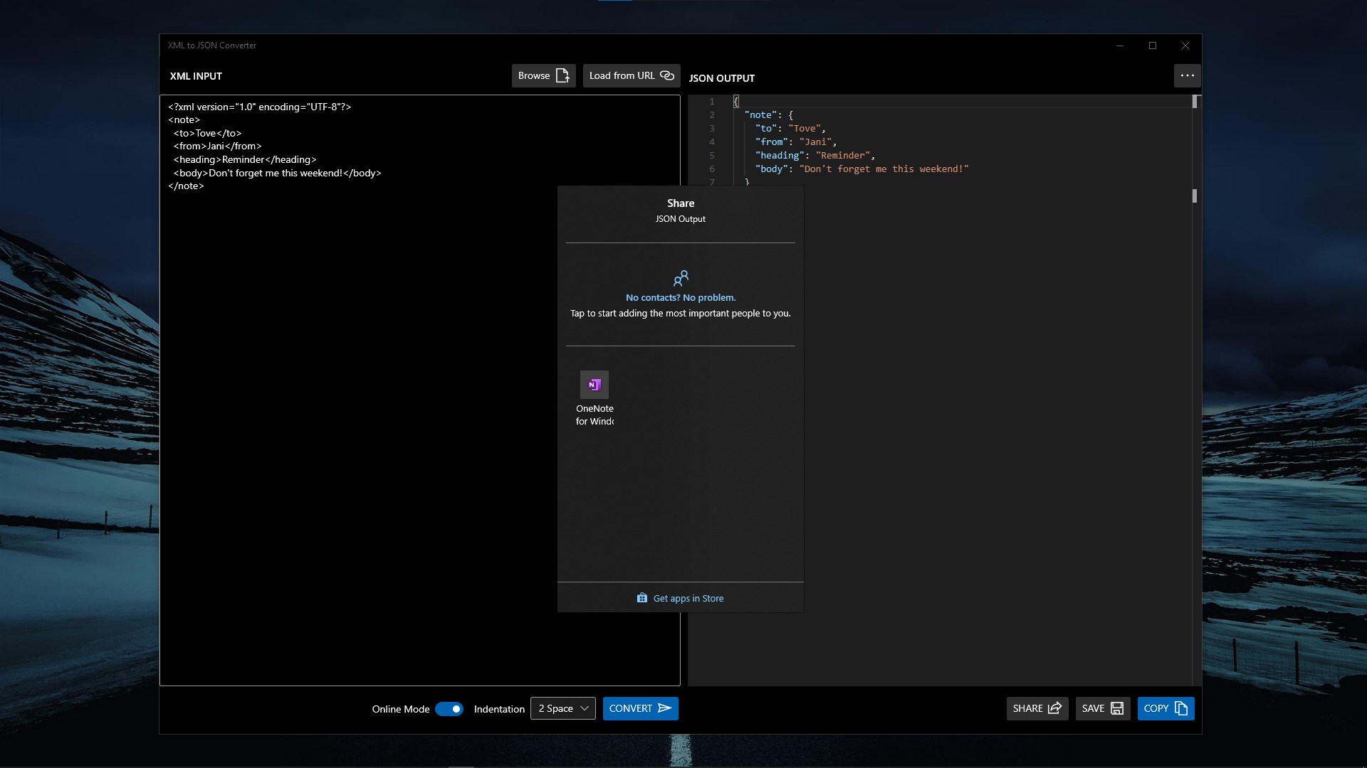Image resolution: width=1367 pixels, height=768 pixels.
Task: Click the SHARE button icon
Action: click(1054, 708)
